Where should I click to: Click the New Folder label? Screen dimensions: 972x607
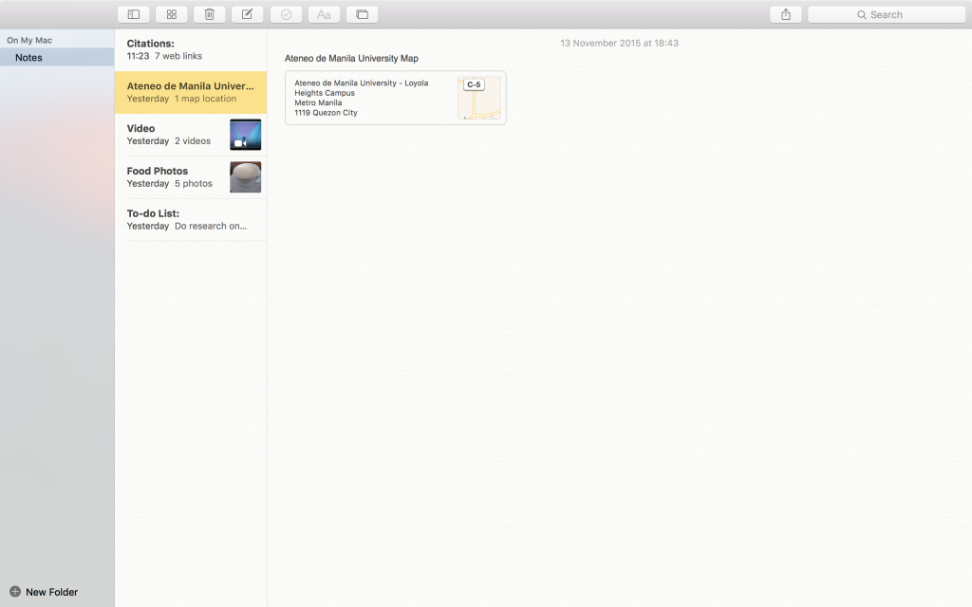tap(51, 592)
